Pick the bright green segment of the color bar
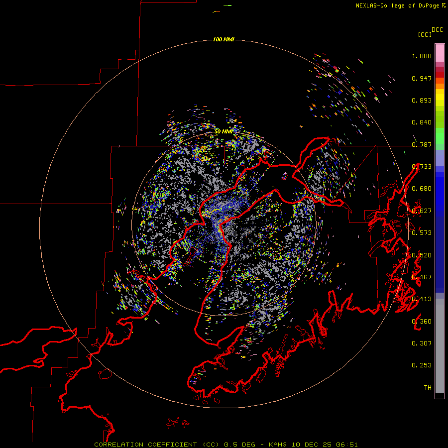The width and height of the screenshot is (448, 448). (440, 136)
